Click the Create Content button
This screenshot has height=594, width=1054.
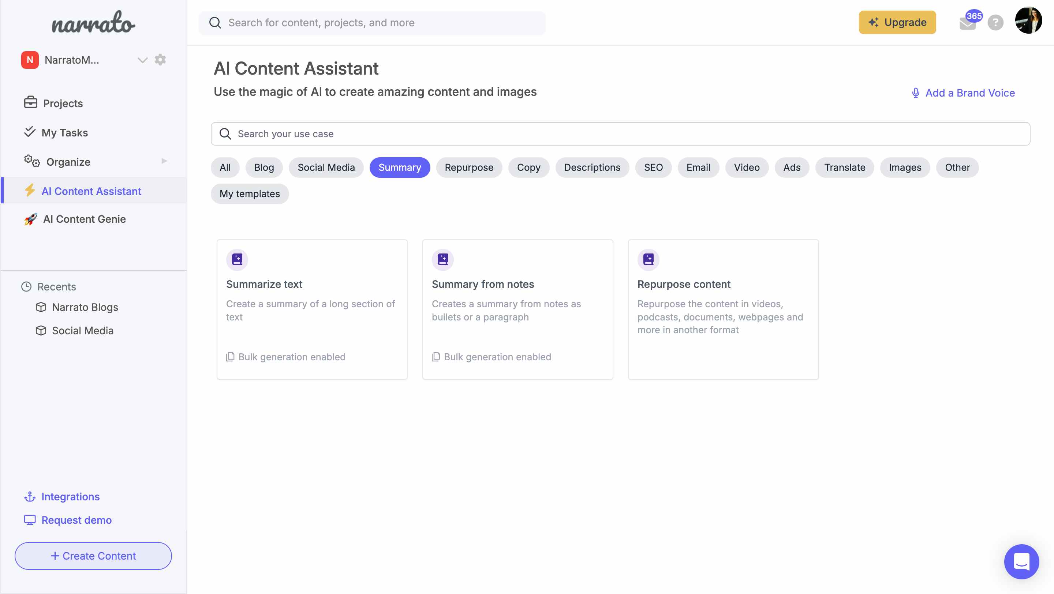[x=93, y=556]
